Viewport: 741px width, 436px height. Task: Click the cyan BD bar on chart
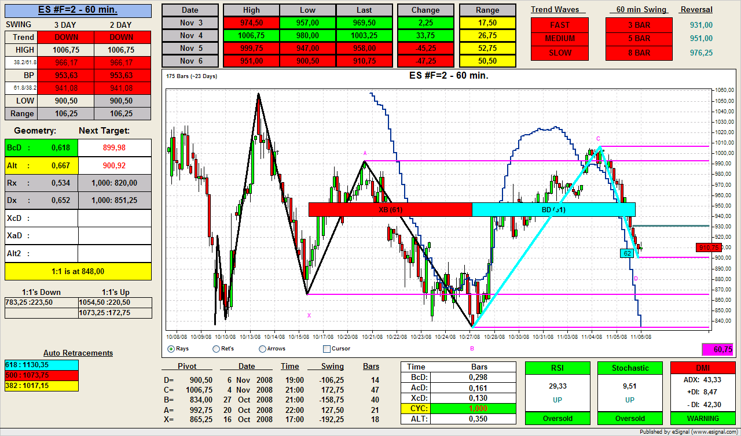click(553, 209)
